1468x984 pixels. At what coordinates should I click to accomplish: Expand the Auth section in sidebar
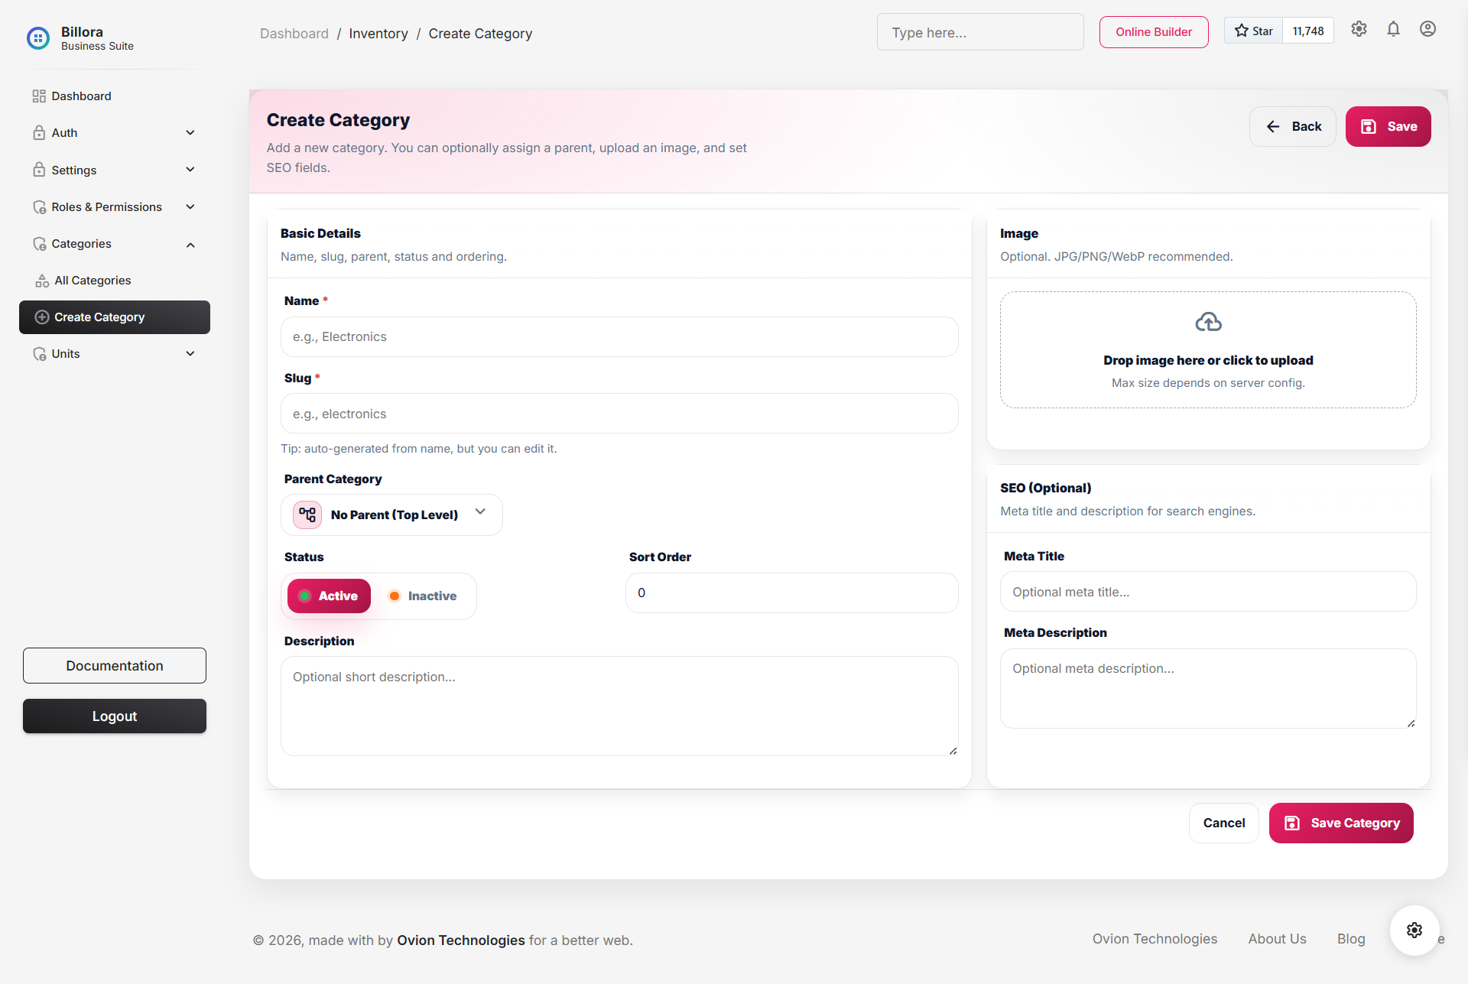(114, 132)
